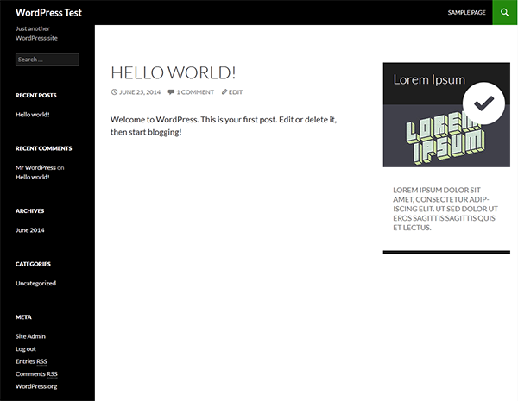
Task: Click the 'Welcome to WordPress' post text
Action: click(x=224, y=126)
